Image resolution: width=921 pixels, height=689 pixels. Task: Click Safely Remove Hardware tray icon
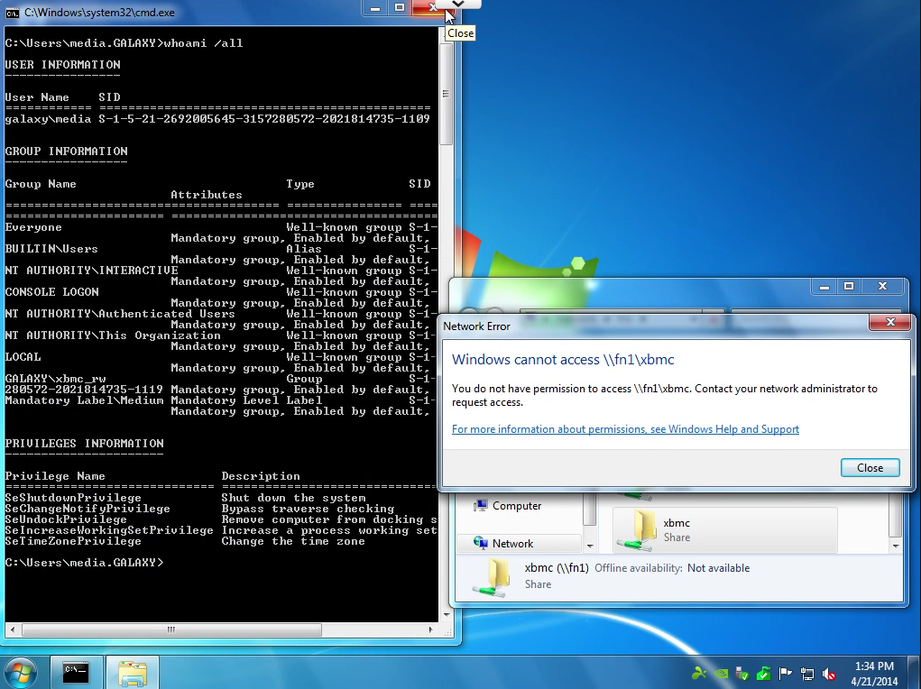[741, 674]
